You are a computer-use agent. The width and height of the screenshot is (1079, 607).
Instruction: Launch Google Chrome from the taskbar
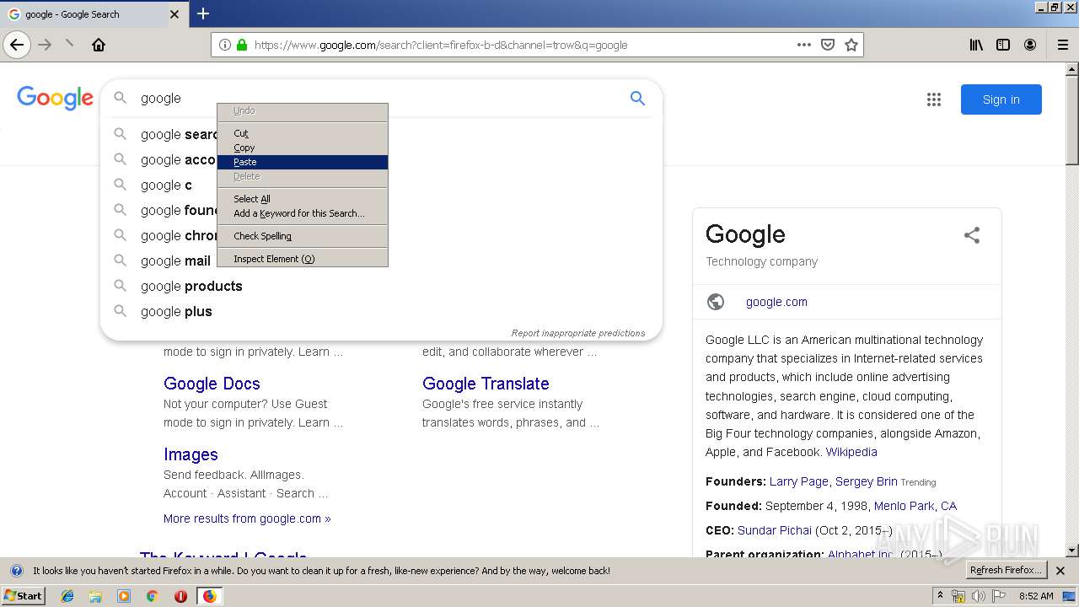152,596
